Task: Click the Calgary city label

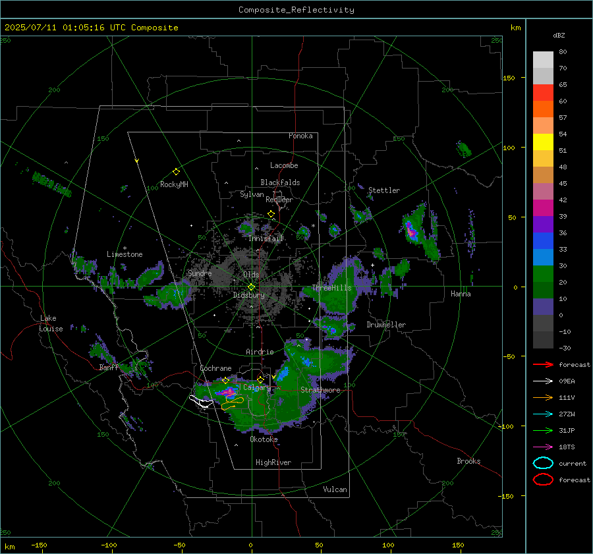Action: [x=257, y=387]
